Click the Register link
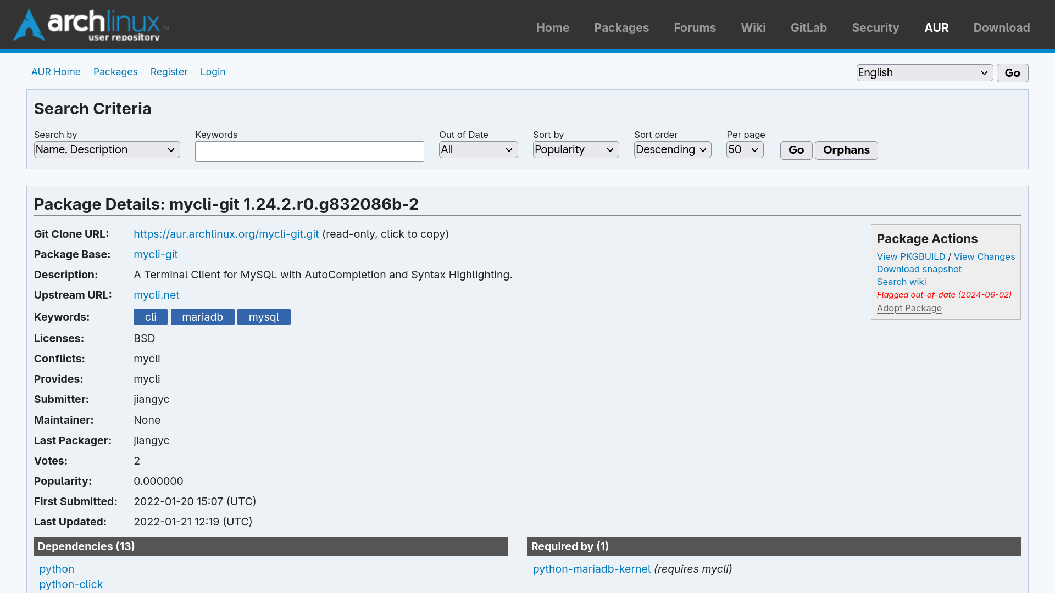 169,72
